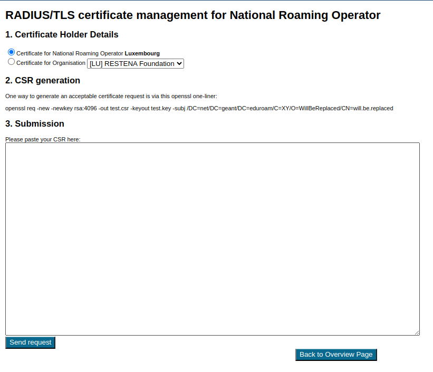The height and width of the screenshot is (372, 433).
Task: Click the RADIUS/TLS certificate management page title
Action: [193, 15]
